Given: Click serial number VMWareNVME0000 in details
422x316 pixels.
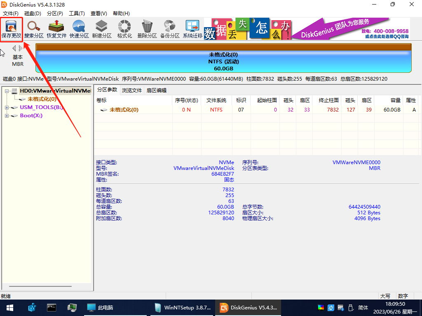Looking at the screenshot, I should [356, 162].
